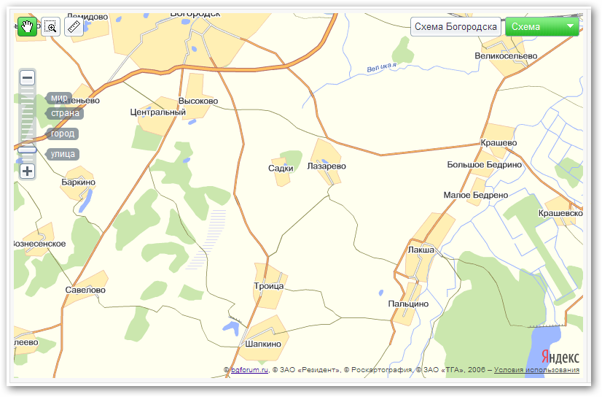Jump to the 'улица' zoom level
The height and width of the screenshot is (397, 602).
[63, 154]
